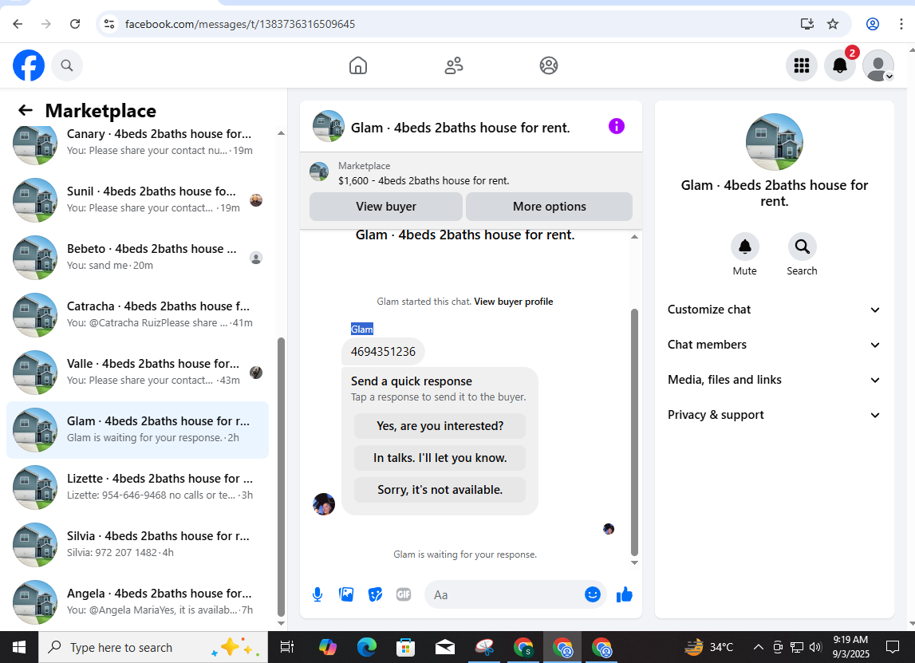Expand the Privacy & support section

click(x=774, y=414)
